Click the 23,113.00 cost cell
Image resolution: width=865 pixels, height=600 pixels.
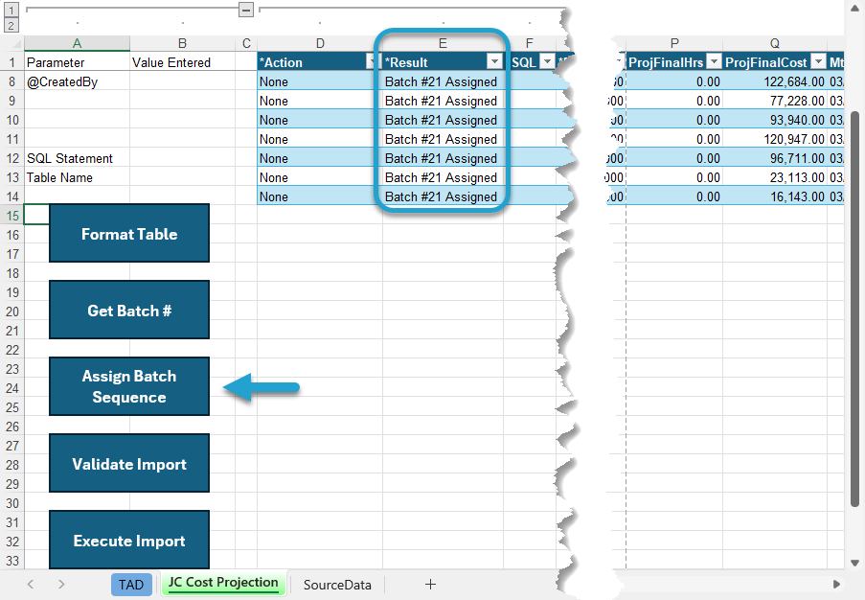(x=775, y=177)
